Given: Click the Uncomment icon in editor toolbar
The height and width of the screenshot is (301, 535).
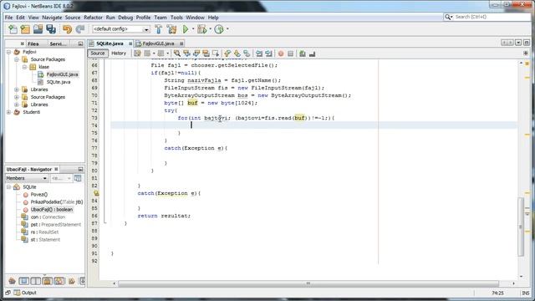Looking at the screenshot, I should pos(312,54).
